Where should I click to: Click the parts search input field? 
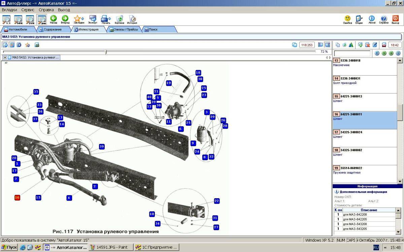(x=352, y=53)
